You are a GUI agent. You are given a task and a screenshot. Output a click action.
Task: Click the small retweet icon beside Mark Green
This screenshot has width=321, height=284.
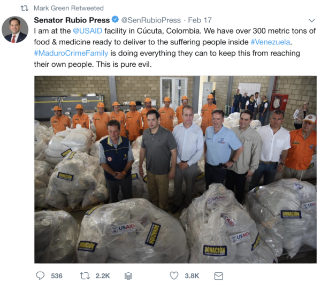click(x=25, y=9)
